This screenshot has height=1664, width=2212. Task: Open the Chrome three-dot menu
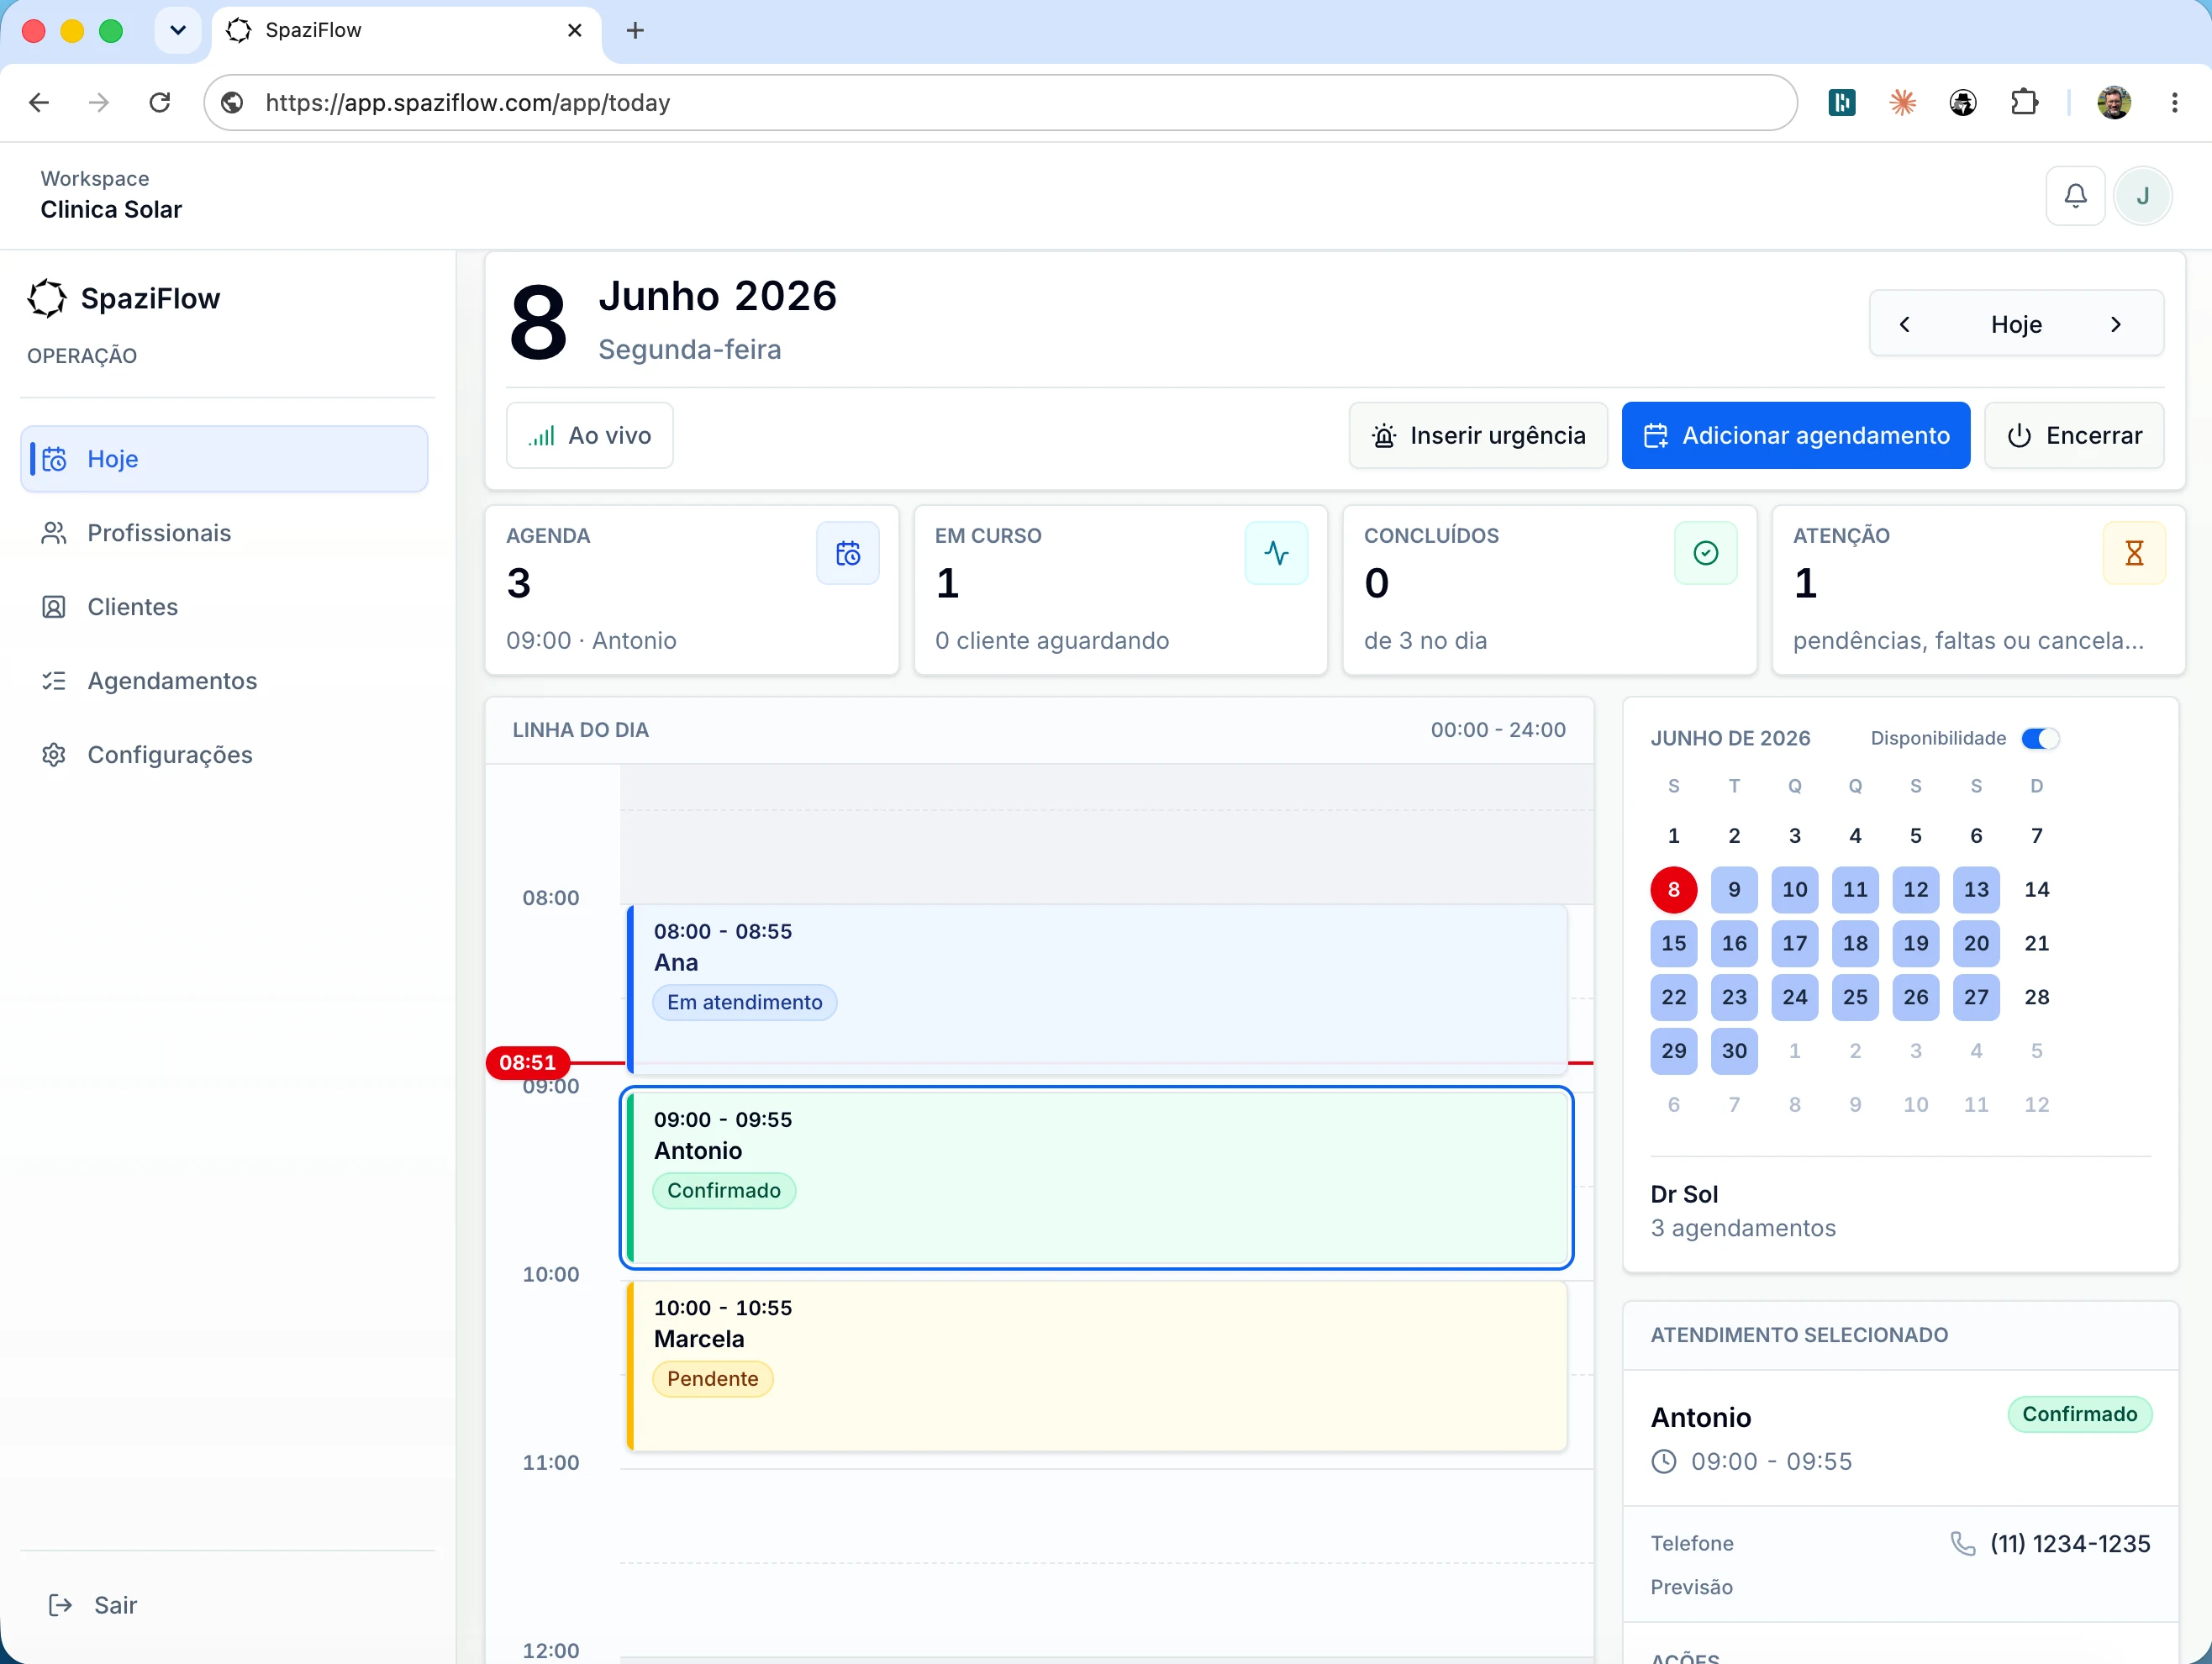2174,102
